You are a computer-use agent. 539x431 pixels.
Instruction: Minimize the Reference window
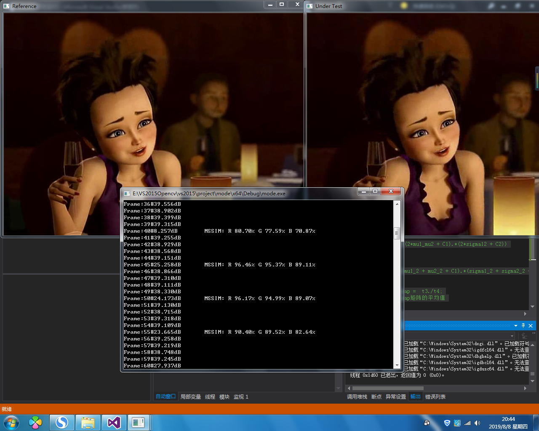[270, 4]
